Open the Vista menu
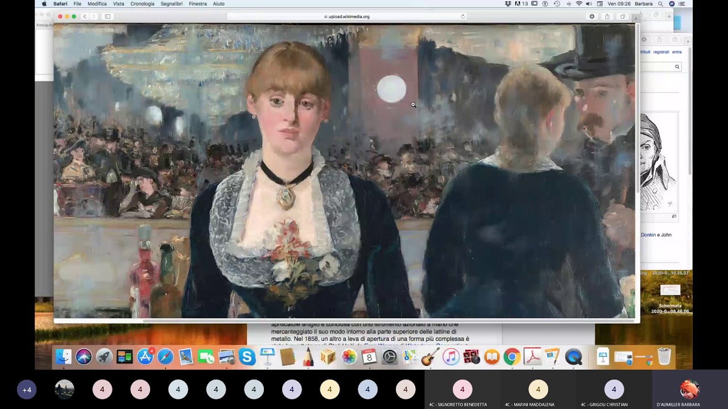 coord(118,3)
